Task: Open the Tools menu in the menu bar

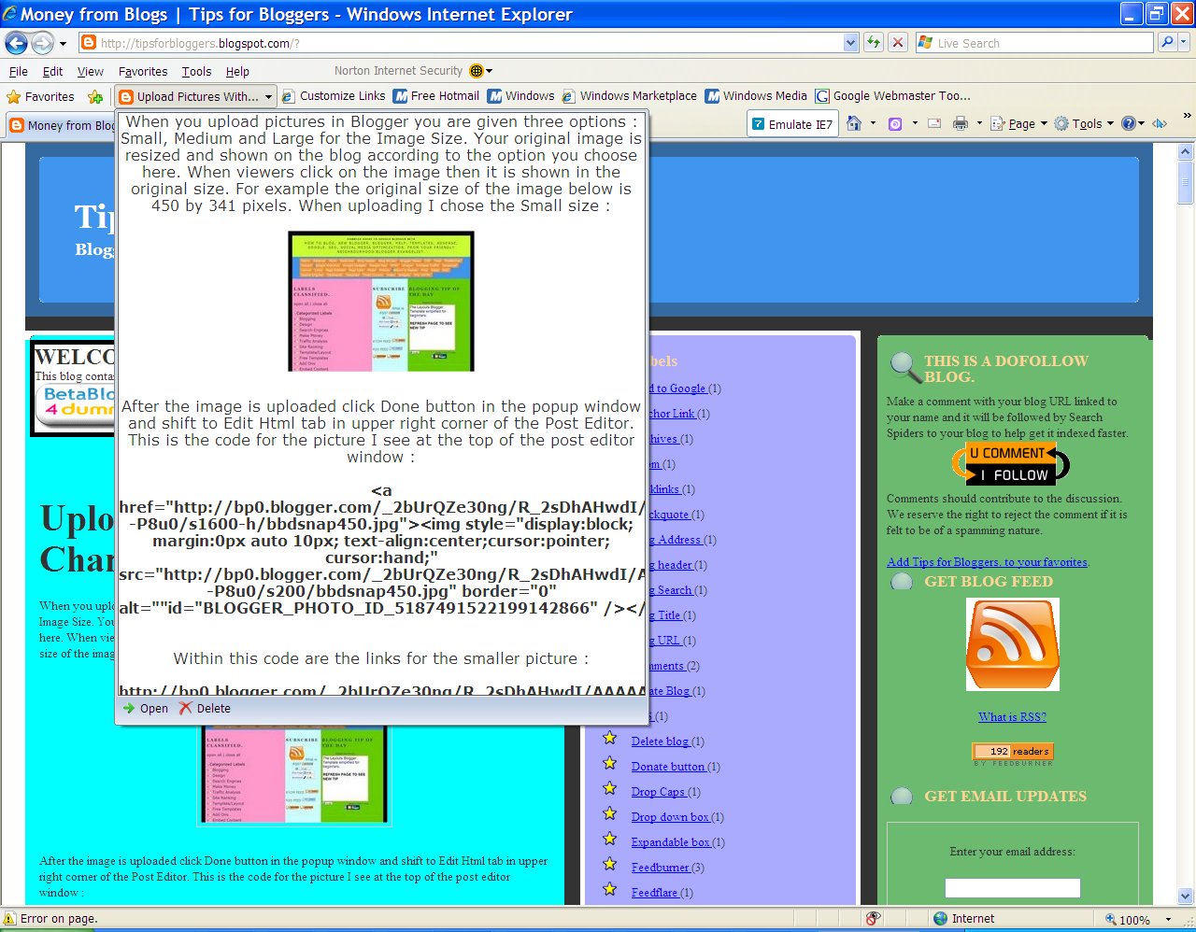Action: [x=195, y=70]
